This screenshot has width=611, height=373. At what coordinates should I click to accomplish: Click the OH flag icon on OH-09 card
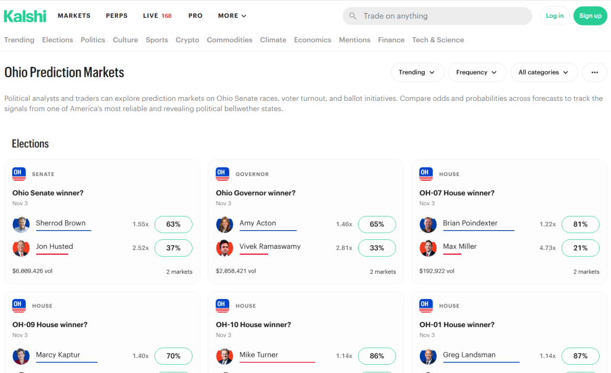[x=19, y=306]
